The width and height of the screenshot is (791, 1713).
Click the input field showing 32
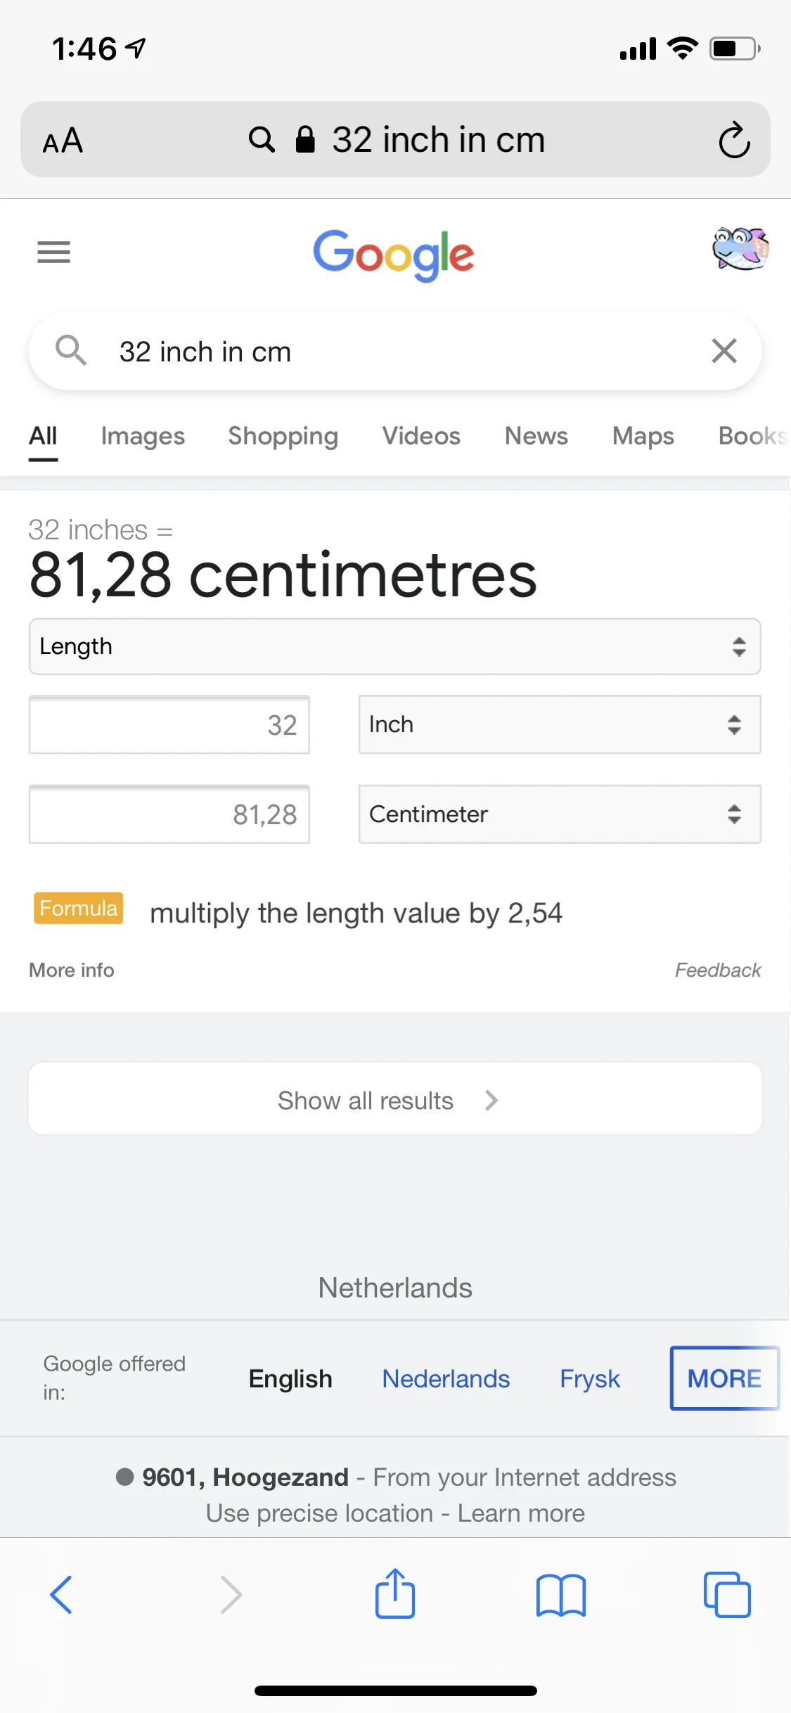point(169,725)
